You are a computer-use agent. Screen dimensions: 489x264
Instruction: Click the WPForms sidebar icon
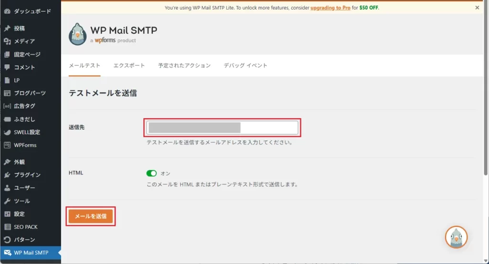pyautogui.click(x=7, y=145)
